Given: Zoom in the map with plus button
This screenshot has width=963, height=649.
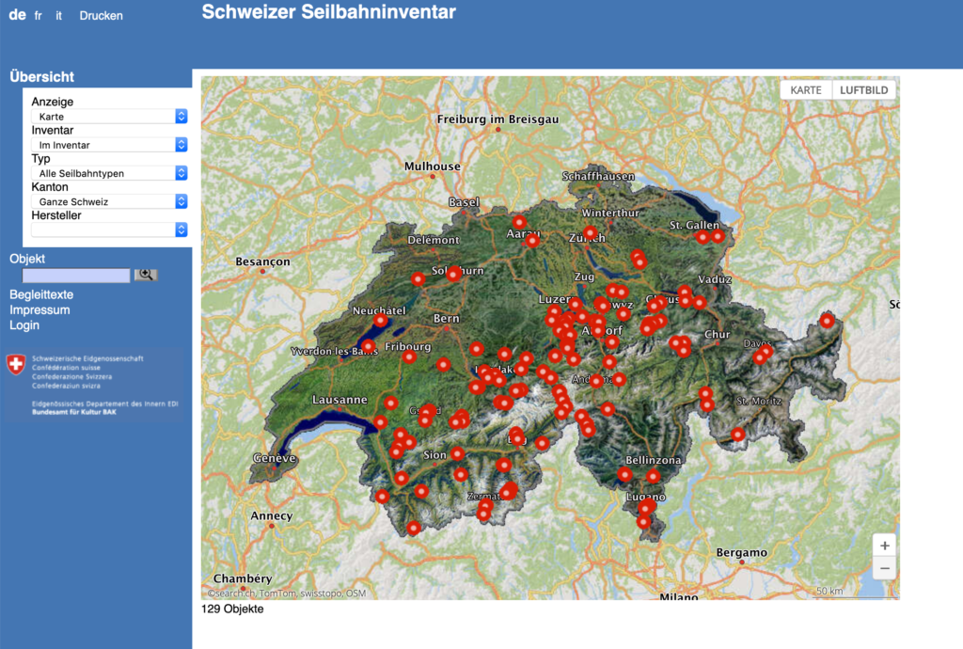Looking at the screenshot, I should point(884,546).
